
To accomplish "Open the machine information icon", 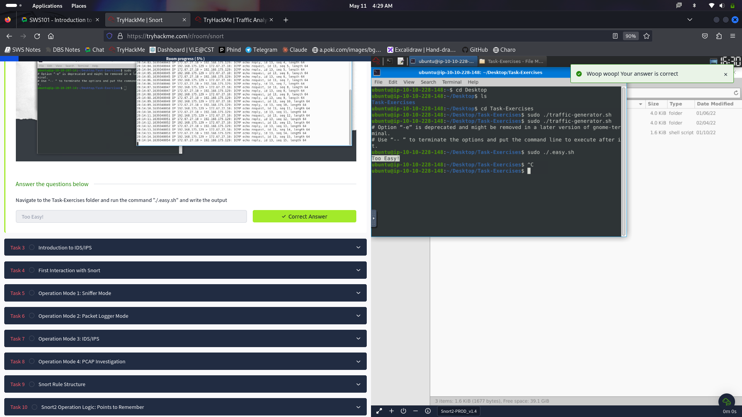I will (x=428, y=411).
